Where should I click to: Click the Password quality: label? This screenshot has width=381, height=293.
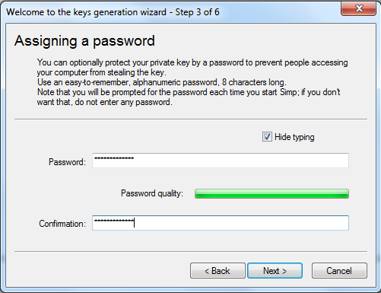coord(152,193)
